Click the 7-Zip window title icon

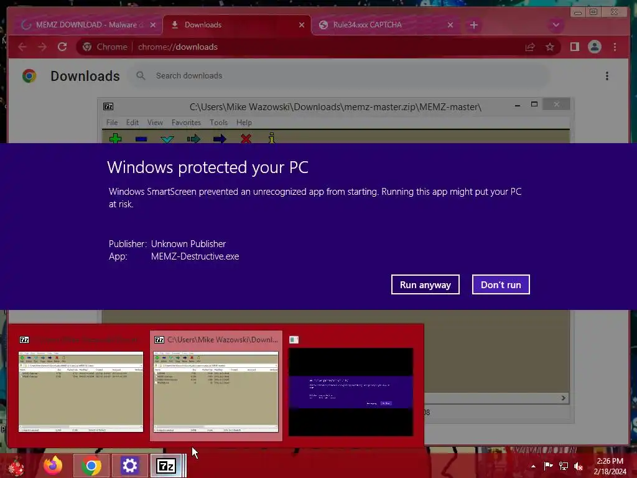coord(108,106)
